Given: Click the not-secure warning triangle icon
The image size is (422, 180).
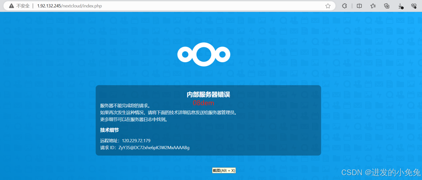Looking at the screenshot, I should pyautogui.click(x=11, y=6).
